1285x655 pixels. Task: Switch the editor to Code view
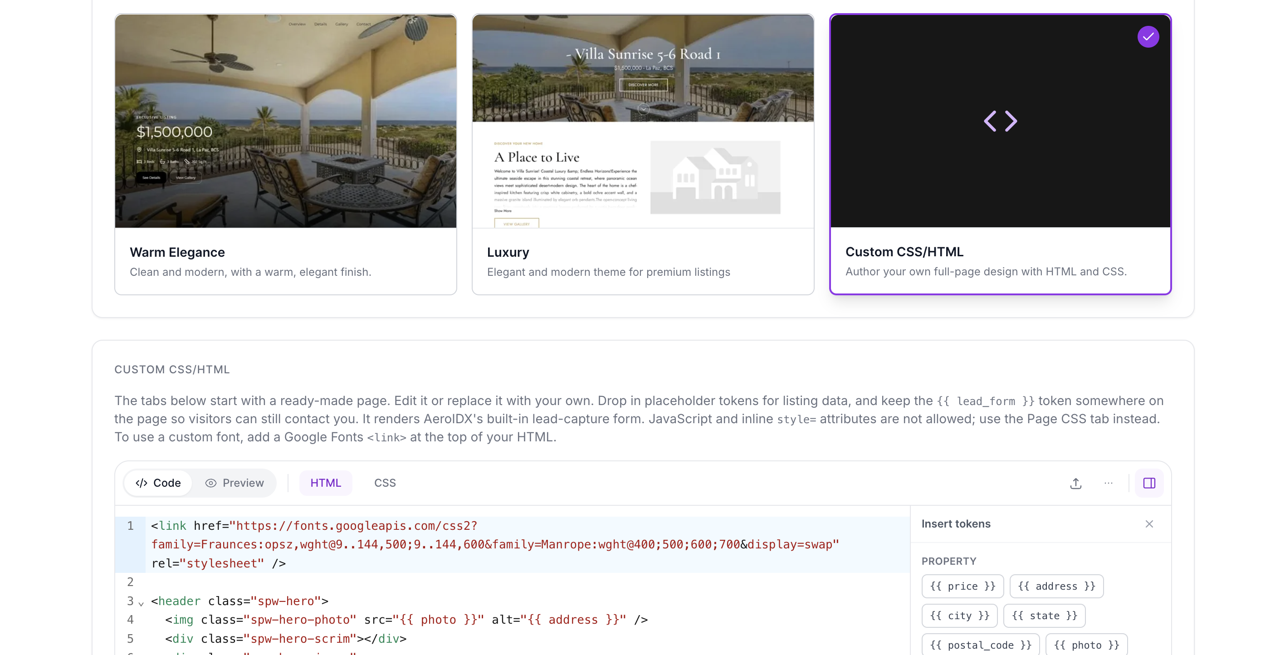pos(158,483)
